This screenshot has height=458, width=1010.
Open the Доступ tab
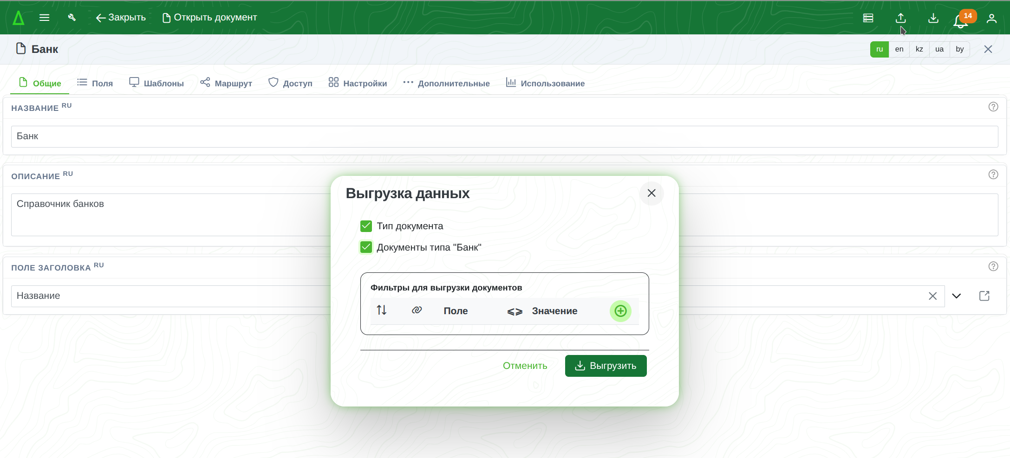tap(290, 83)
